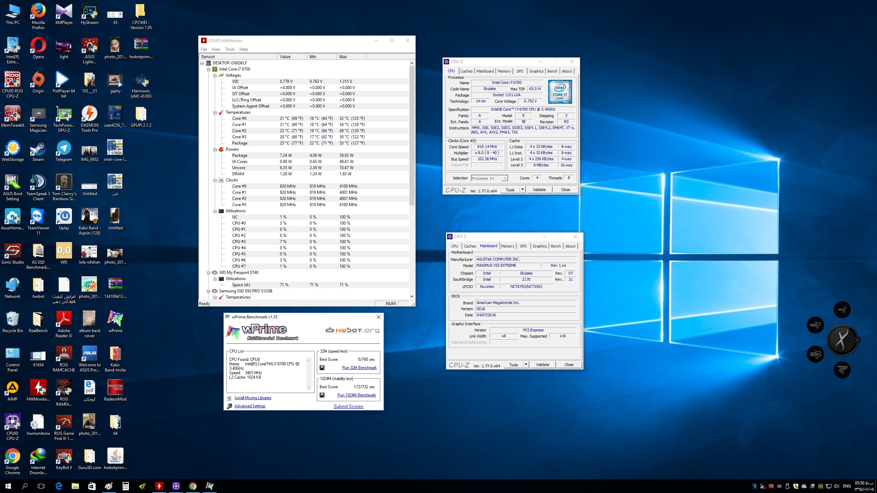The width and height of the screenshot is (877, 493).
Task: Click Close button in lower CPU-Z
Action: (x=569, y=365)
